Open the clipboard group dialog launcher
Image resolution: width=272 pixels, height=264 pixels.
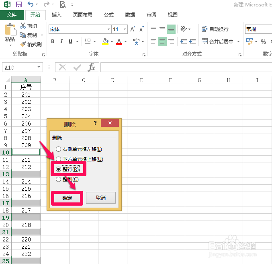coord(43,55)
